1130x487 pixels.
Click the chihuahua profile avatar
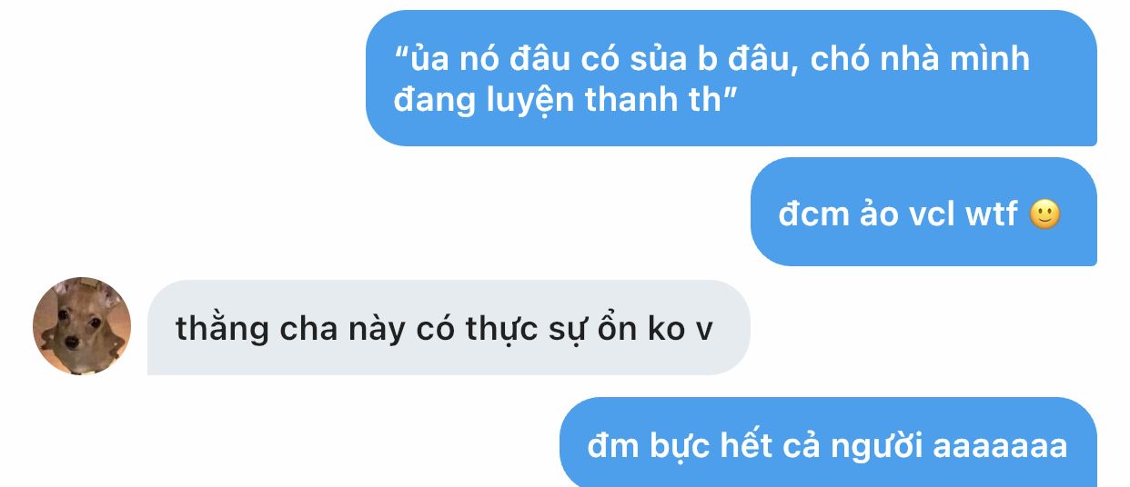(x=82, y=326)
